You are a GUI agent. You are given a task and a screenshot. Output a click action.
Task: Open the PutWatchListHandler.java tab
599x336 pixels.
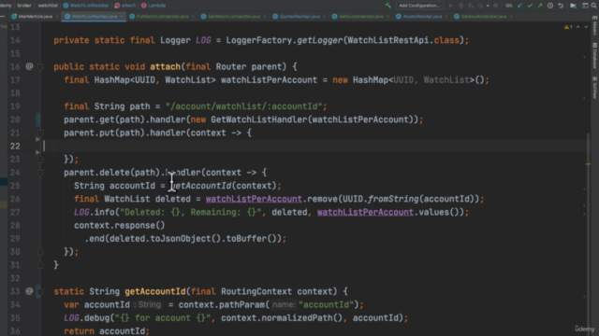tap(162, 17)
